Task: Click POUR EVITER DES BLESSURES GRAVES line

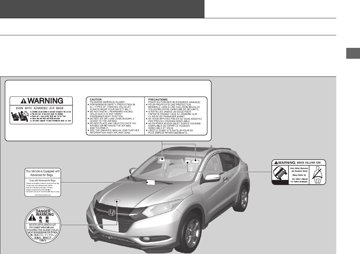Action: tap(174, 102)
